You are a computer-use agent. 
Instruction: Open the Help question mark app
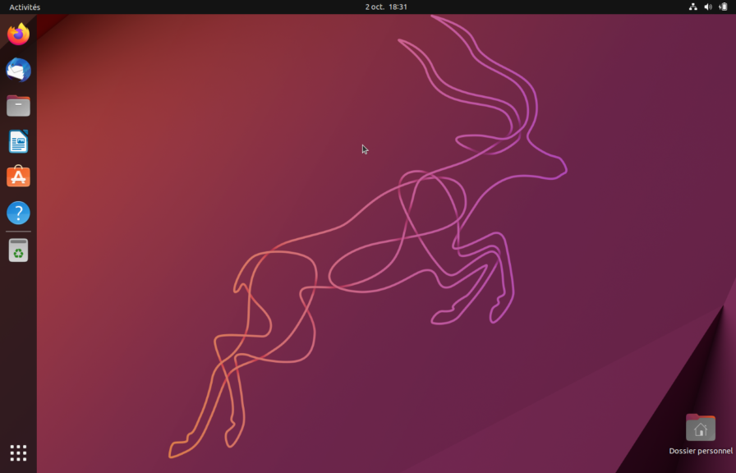pyautogui.click(x=18, y=214)
